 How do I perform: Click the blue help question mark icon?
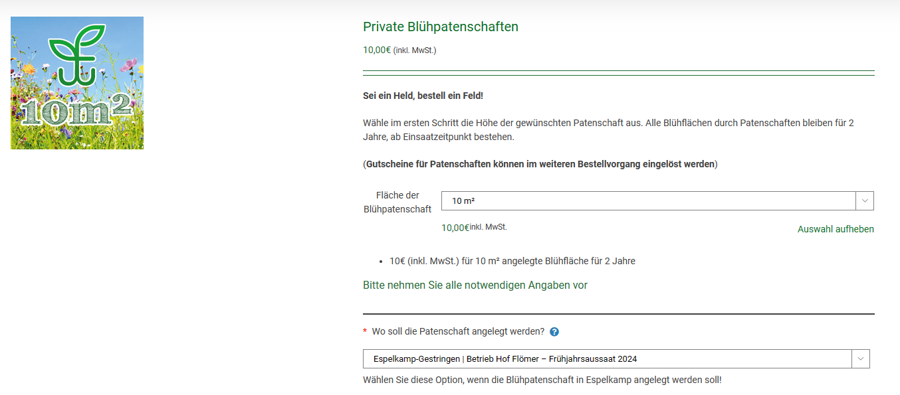coord(554,332)
